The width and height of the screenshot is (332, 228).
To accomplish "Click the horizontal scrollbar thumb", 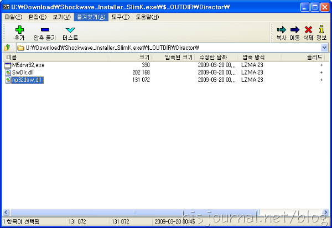I will coord(134,212).
